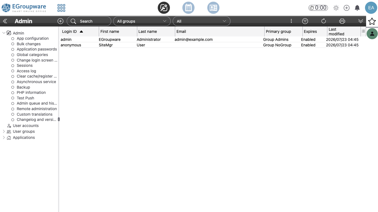Open the All status filter dropdown
Image resolution: width=378 pixels, height=212 pixels.
pyautogui.click(x=201, y=21)
